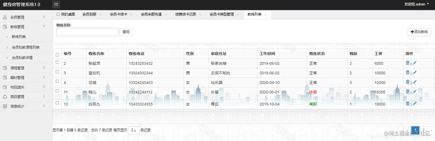Delete coach 白凤九 with trash icon
Screen dimensions: 435x141
(x=408, y=104)
